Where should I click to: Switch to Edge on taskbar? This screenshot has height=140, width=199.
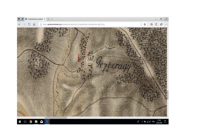(47, 122)
